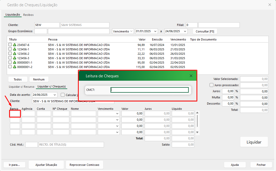Switch to the Recibos tab
Viewport: 276px width, 171px height.
coord(28,15)
